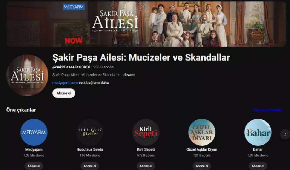This screenshot has height=170, width=290.
Task: Subscribe to Güzel Aşklar Diyarı channel
Action: [x=202, y=166]
